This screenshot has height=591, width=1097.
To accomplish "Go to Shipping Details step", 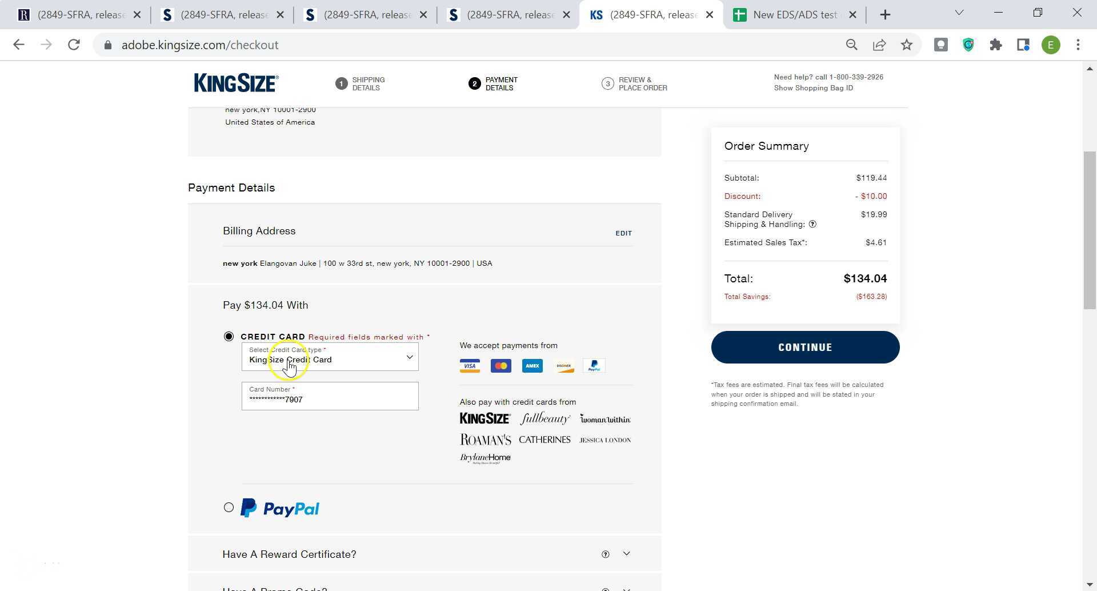I will click(x=361, y=84).
